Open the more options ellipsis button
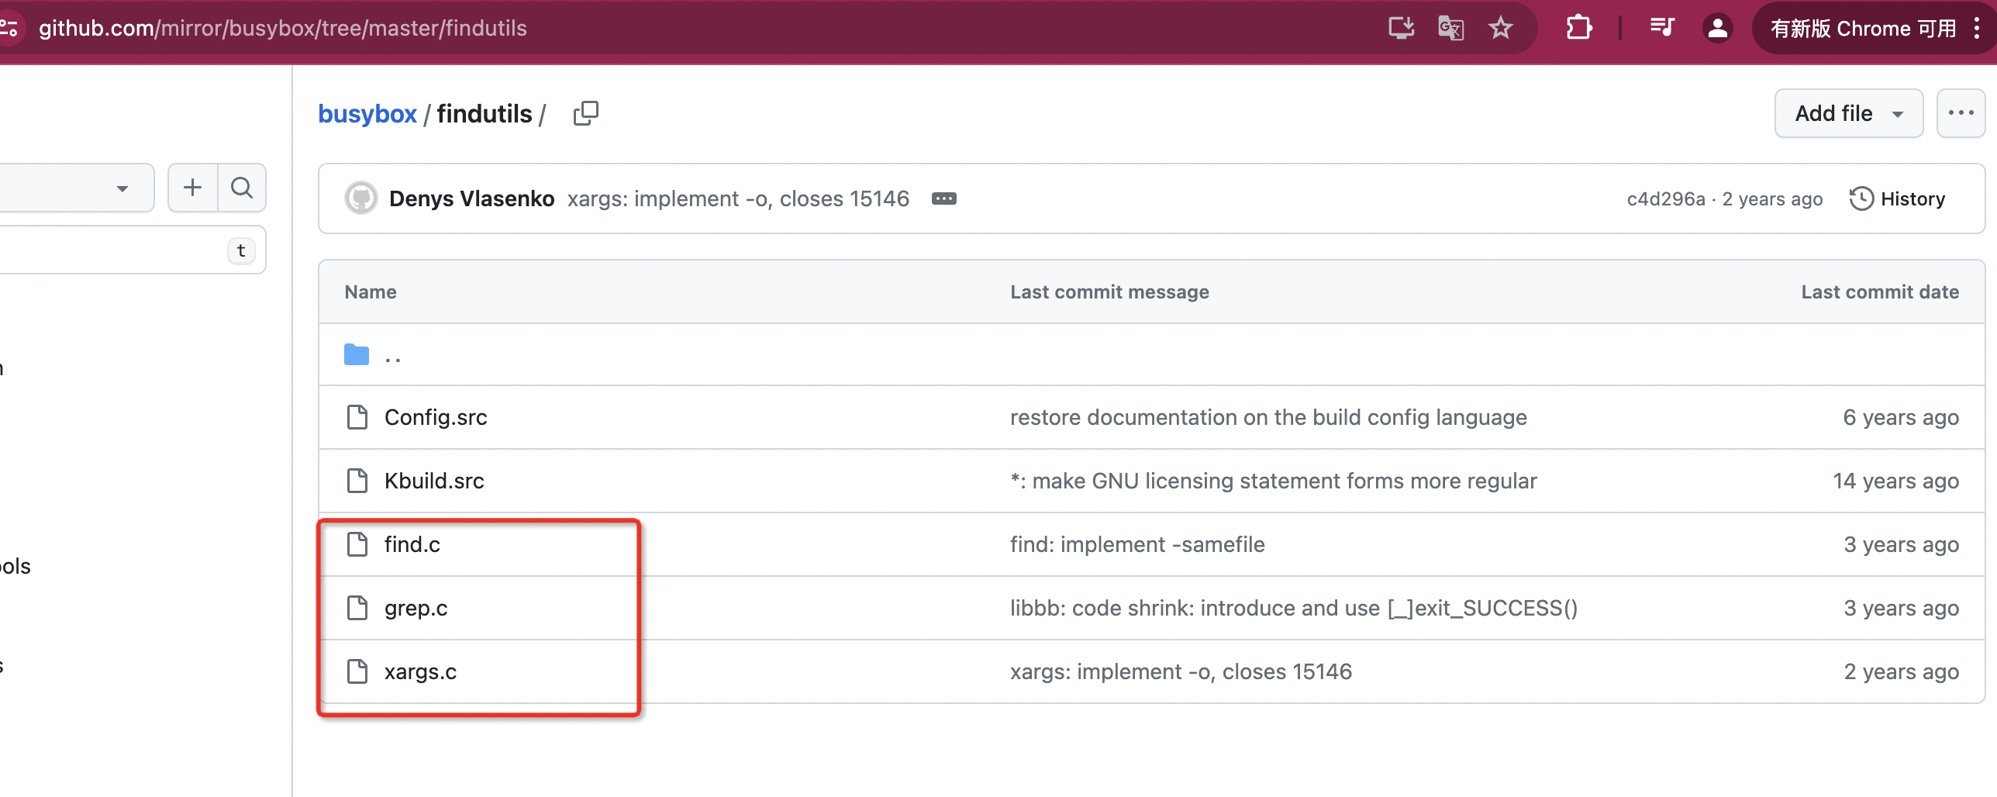 coord(1961,113)
